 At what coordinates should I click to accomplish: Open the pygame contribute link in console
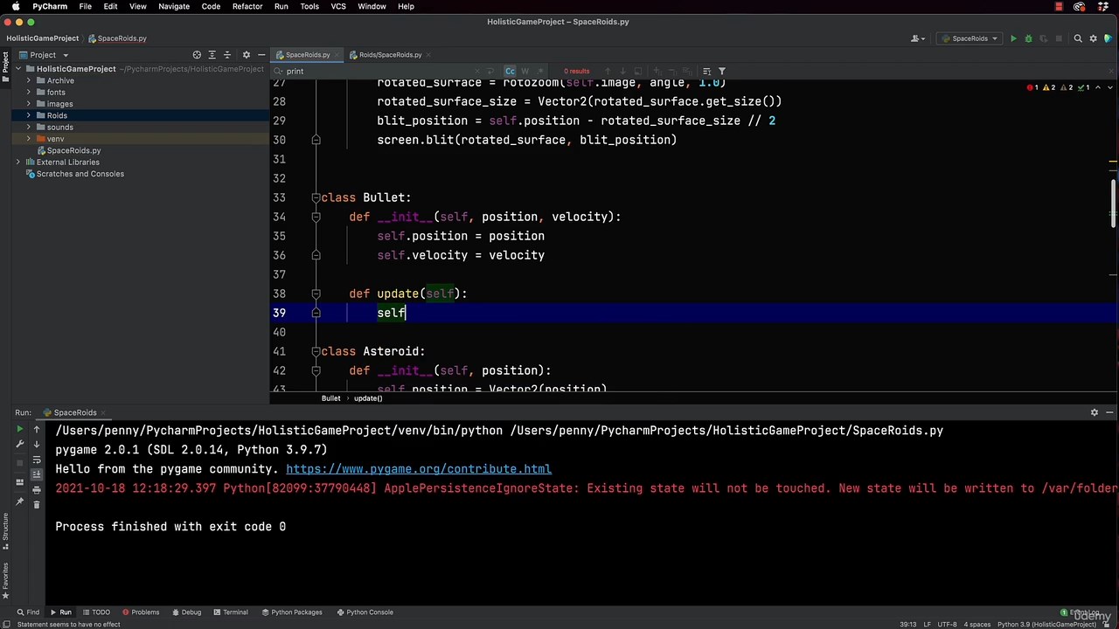[x=418, y=469]
